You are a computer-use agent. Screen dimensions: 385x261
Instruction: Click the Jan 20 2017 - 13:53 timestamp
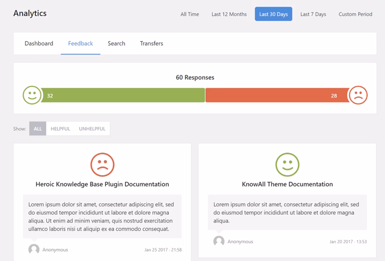348,242
